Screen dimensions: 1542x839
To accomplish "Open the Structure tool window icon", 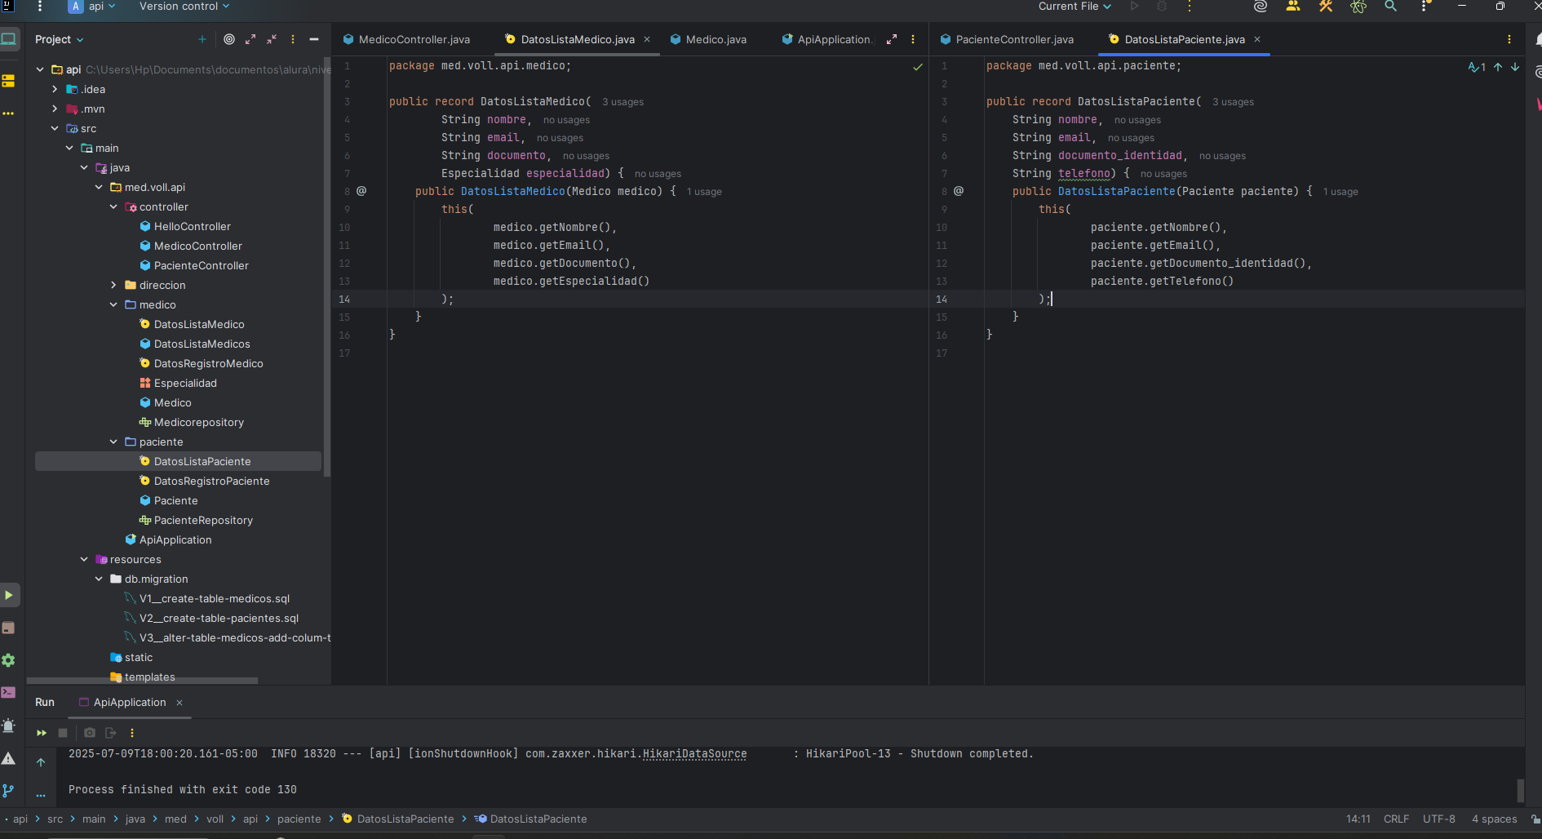I will (9, 81).
